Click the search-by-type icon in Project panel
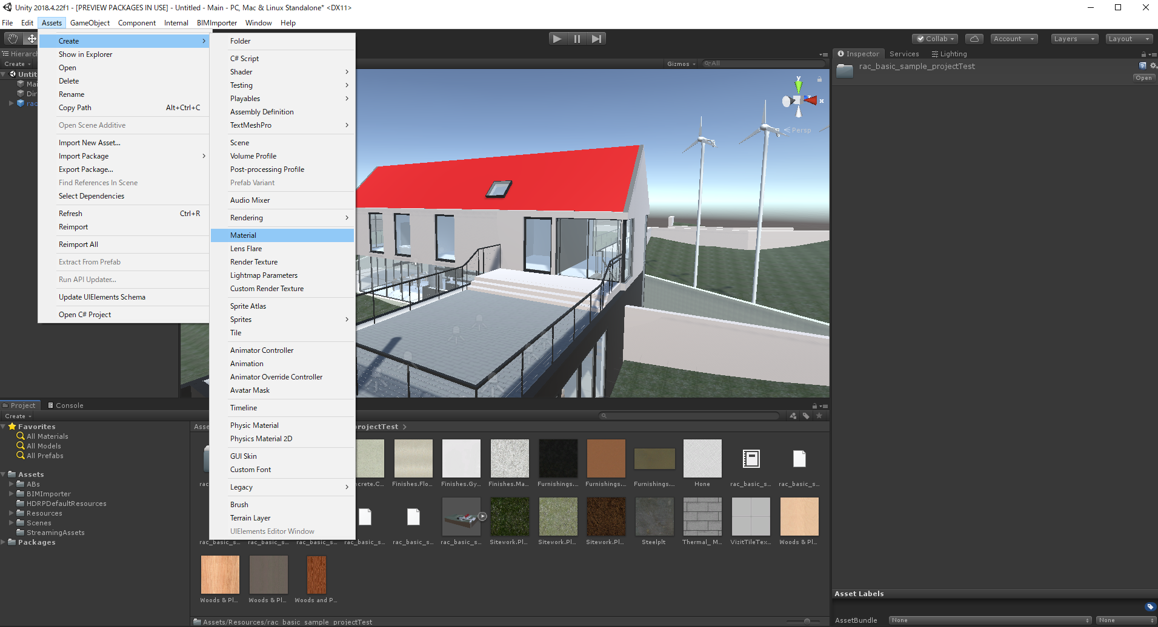Image resolution: width=1158 pixels, height=627 pixels. click(793, 416)
